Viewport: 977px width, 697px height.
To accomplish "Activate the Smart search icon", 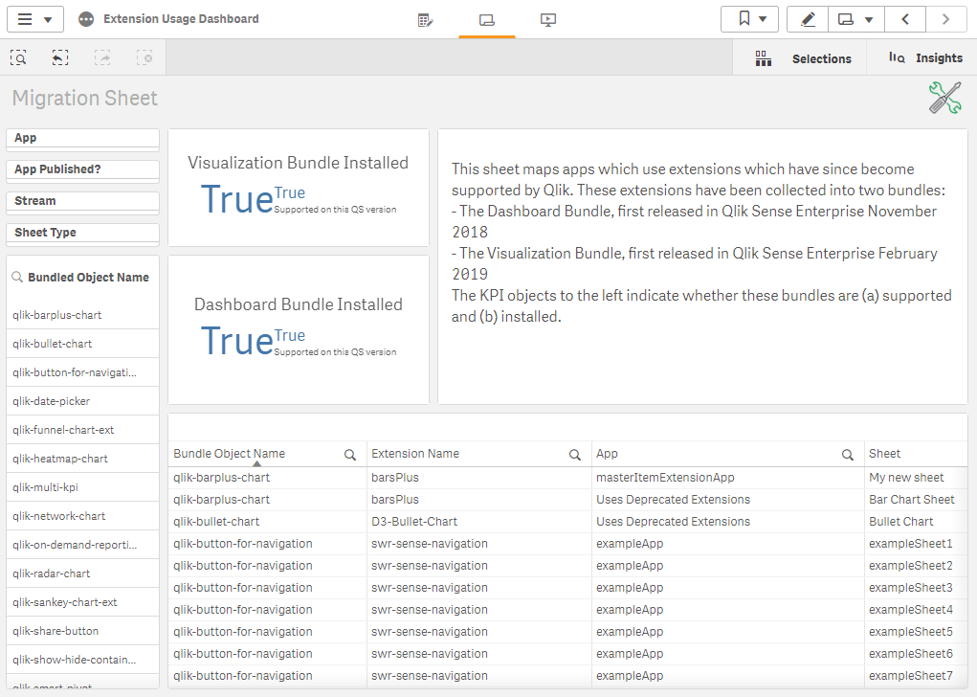I will pos(19,58).
